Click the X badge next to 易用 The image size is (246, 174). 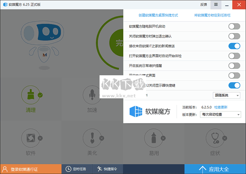point(163,138)
